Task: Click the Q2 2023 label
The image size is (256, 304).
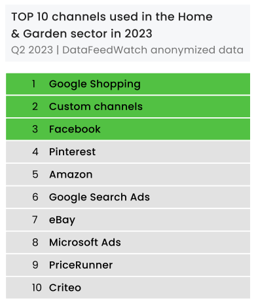Action: 32,50
